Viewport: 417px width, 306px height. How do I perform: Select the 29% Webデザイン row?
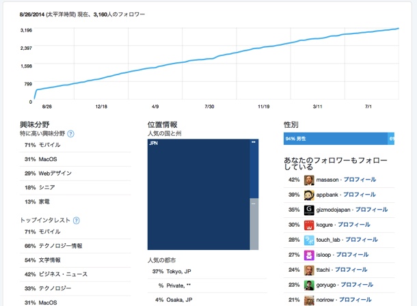pos(75,173)
